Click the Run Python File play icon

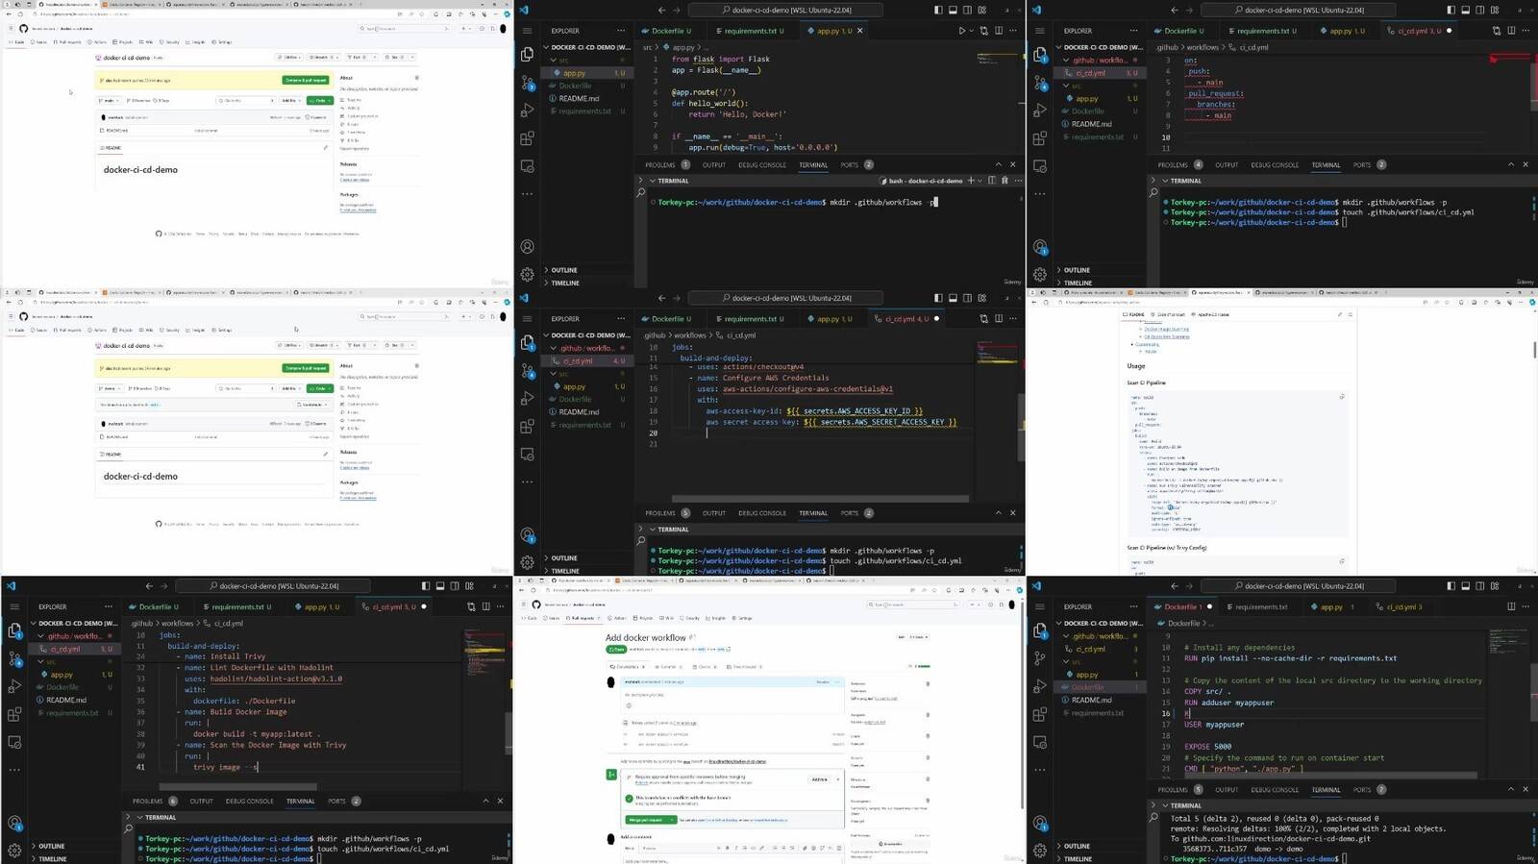point(961,31)
